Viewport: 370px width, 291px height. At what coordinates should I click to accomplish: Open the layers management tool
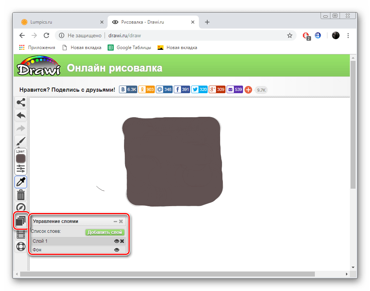21,221
